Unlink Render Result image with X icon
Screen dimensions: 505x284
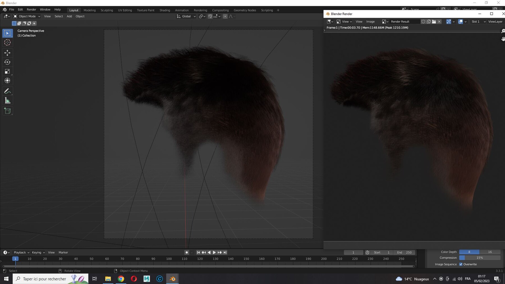point(439,22)
